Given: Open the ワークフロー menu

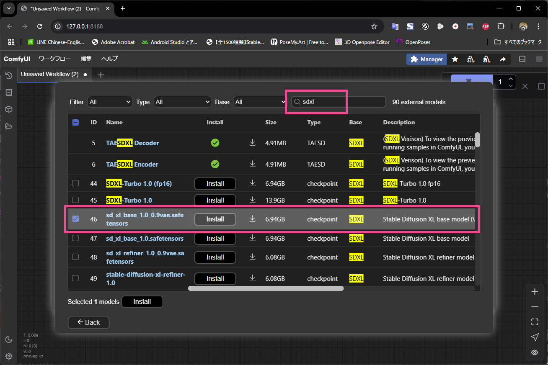Looking at the screenshot, I should click(54, 59).
